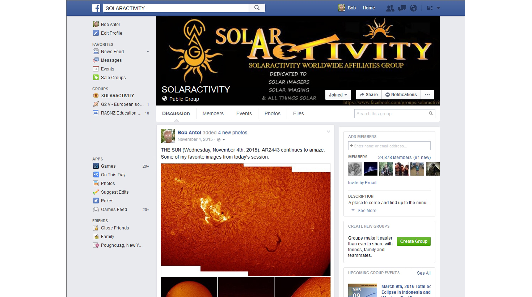Click the Notifications button on group cover
This screenshot has height=297, width=532.
tap(401, 95)
